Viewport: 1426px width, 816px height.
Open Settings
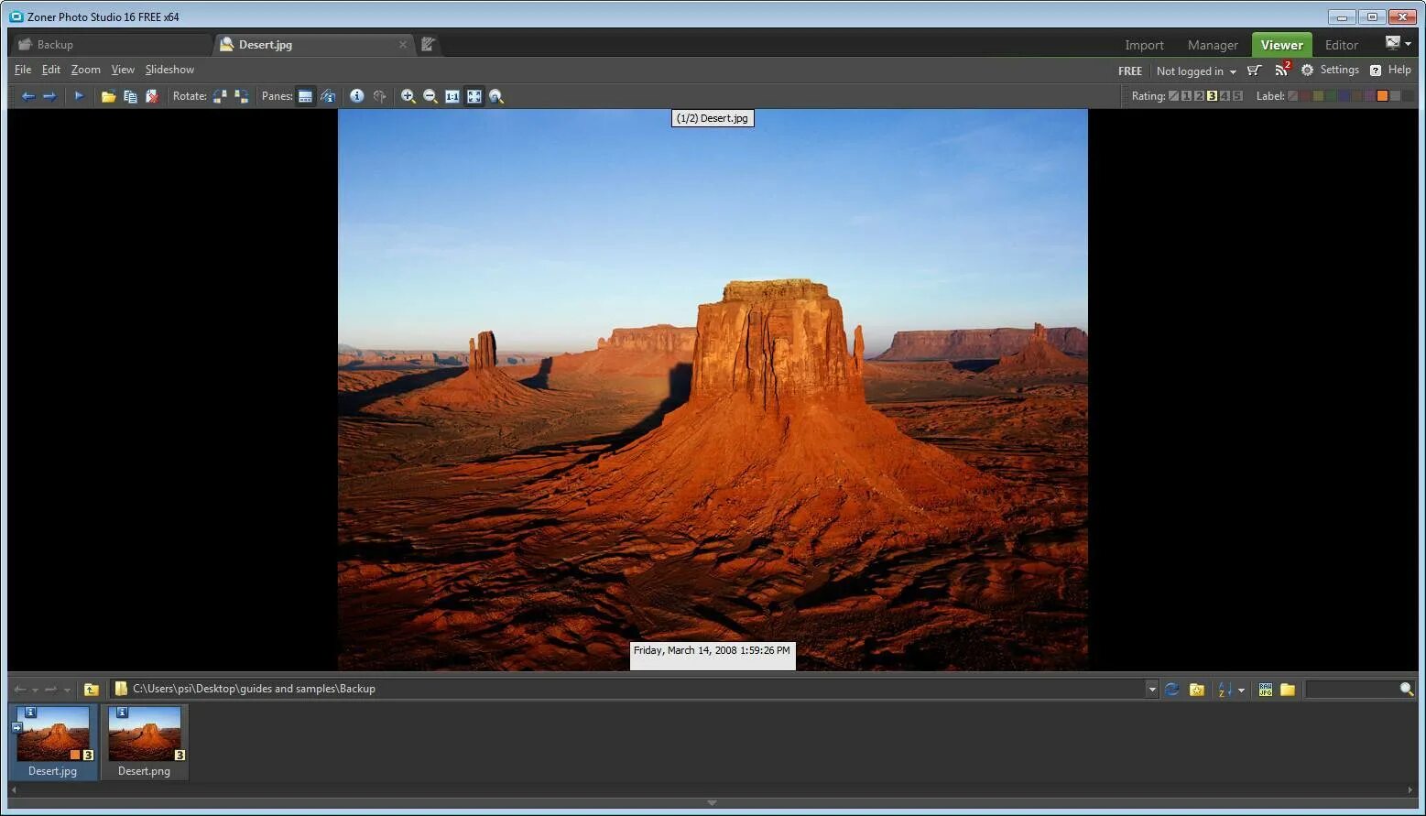point(1330,70)
